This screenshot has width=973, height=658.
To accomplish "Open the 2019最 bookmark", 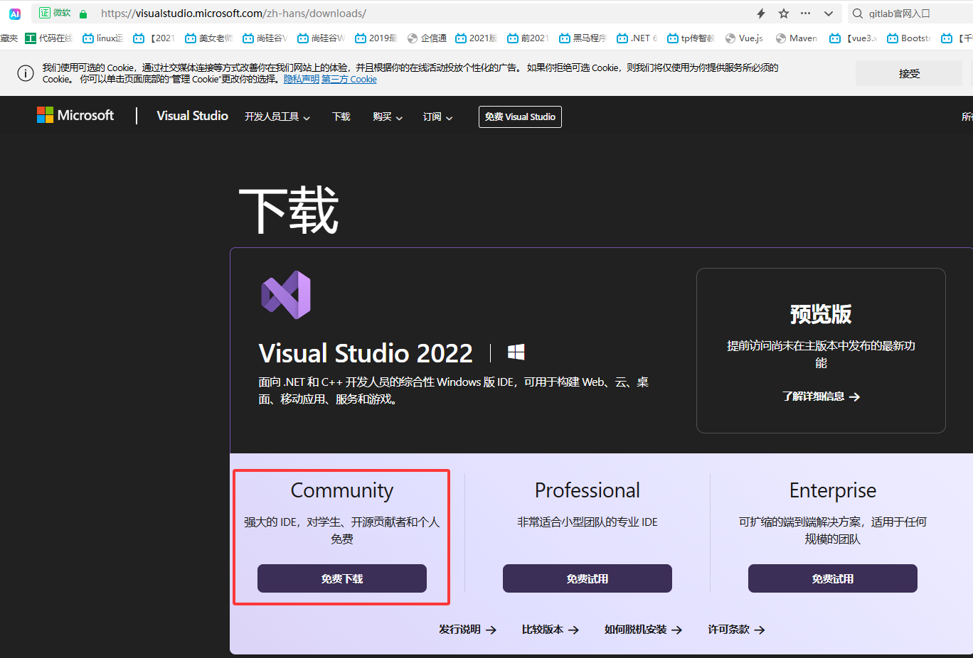I will pos(376,38).
